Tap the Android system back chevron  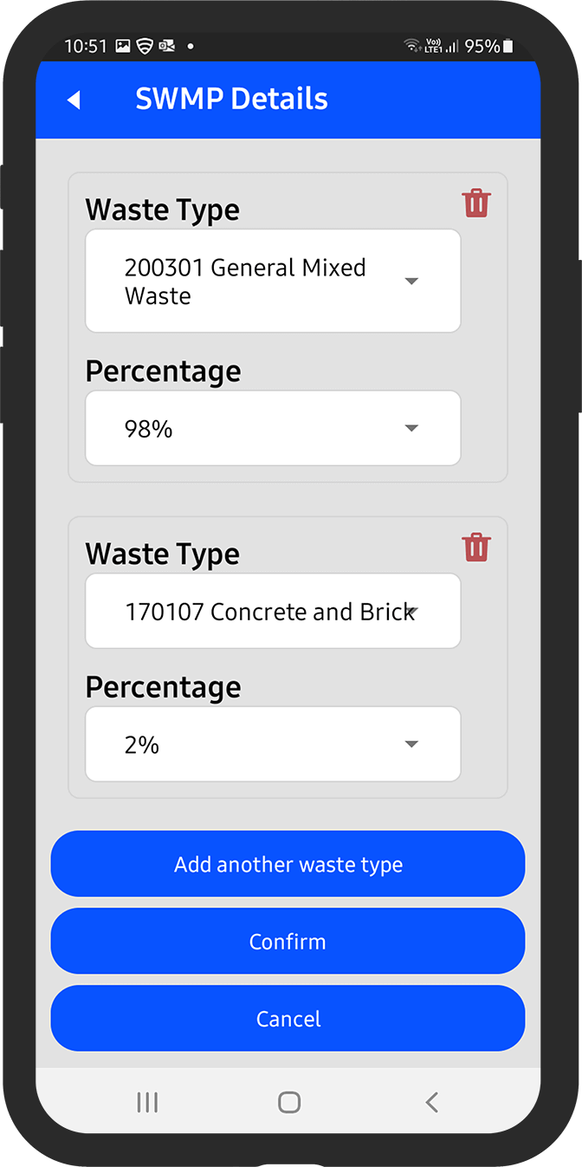coord(431,1102)
